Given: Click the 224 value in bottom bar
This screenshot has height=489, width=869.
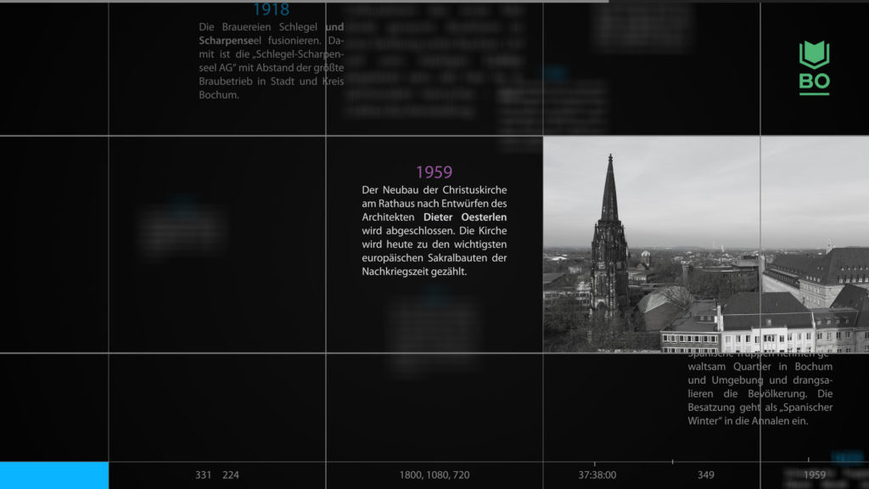Looking at the screenshot, I should coord(231,475).
